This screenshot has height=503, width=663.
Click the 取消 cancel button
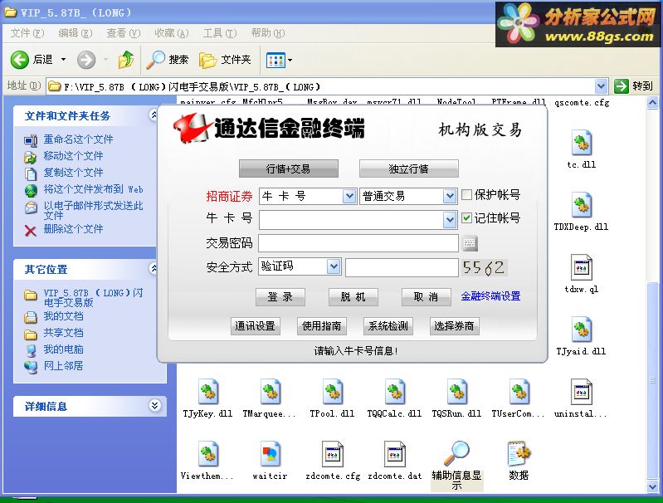(x=427, y=297)
